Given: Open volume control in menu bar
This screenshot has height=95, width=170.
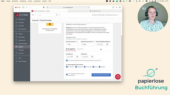Looking at the screenshot, I should click(x=140, y=1).
